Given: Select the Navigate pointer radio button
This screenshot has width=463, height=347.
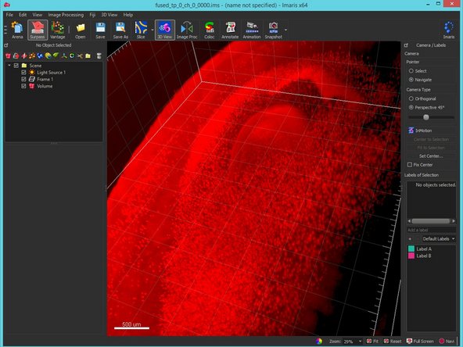Looking at the screenshot, I should tap(411, 80).
